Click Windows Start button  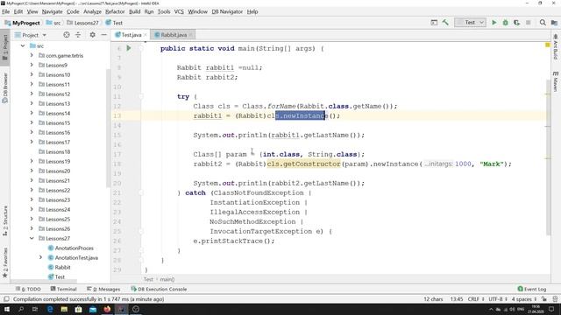[6, 309]
